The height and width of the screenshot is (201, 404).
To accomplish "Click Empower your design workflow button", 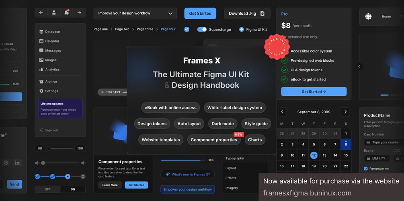I will click(x=188, y=189).
